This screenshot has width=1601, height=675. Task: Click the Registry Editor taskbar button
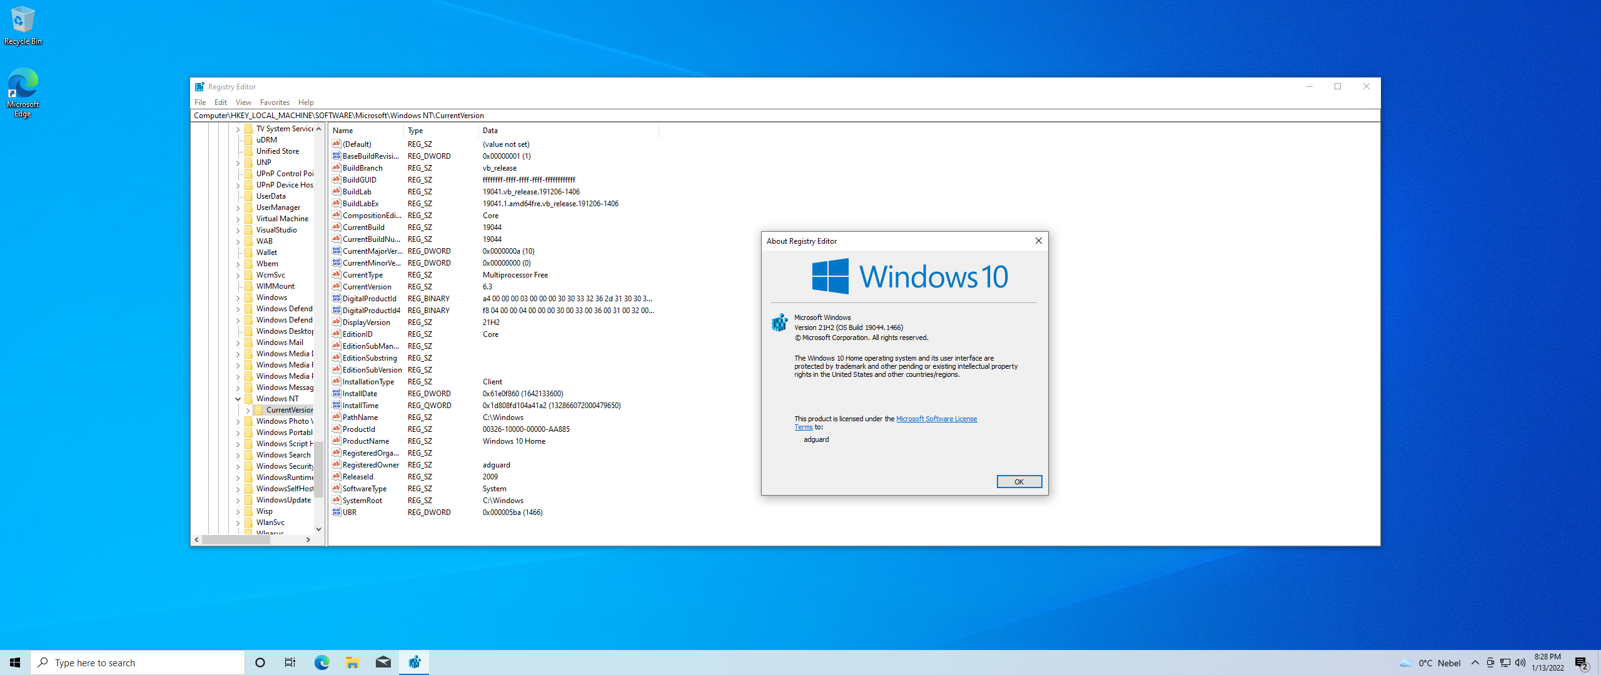click(414, 662)
